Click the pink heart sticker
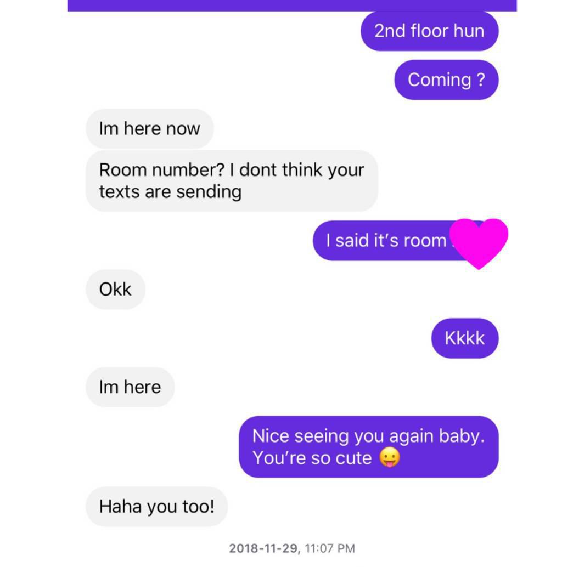This screenshot has height=567, width=562. pos(479,243)
